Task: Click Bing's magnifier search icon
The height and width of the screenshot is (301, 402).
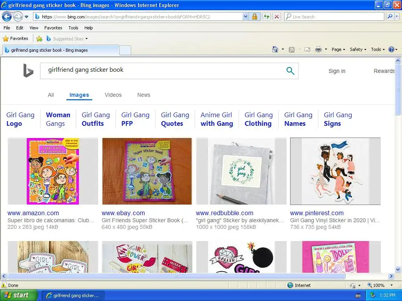Action: click(290, 71)
